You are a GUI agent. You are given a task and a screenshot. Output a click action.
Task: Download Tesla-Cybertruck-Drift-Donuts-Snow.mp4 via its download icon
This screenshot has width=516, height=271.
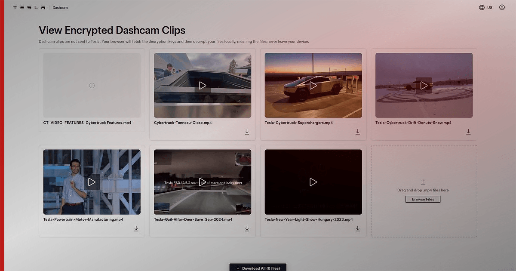(x=468, y=132)
